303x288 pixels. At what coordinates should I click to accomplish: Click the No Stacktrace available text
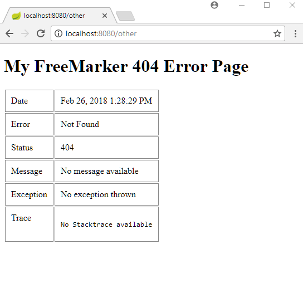click(x=106, y=224)
